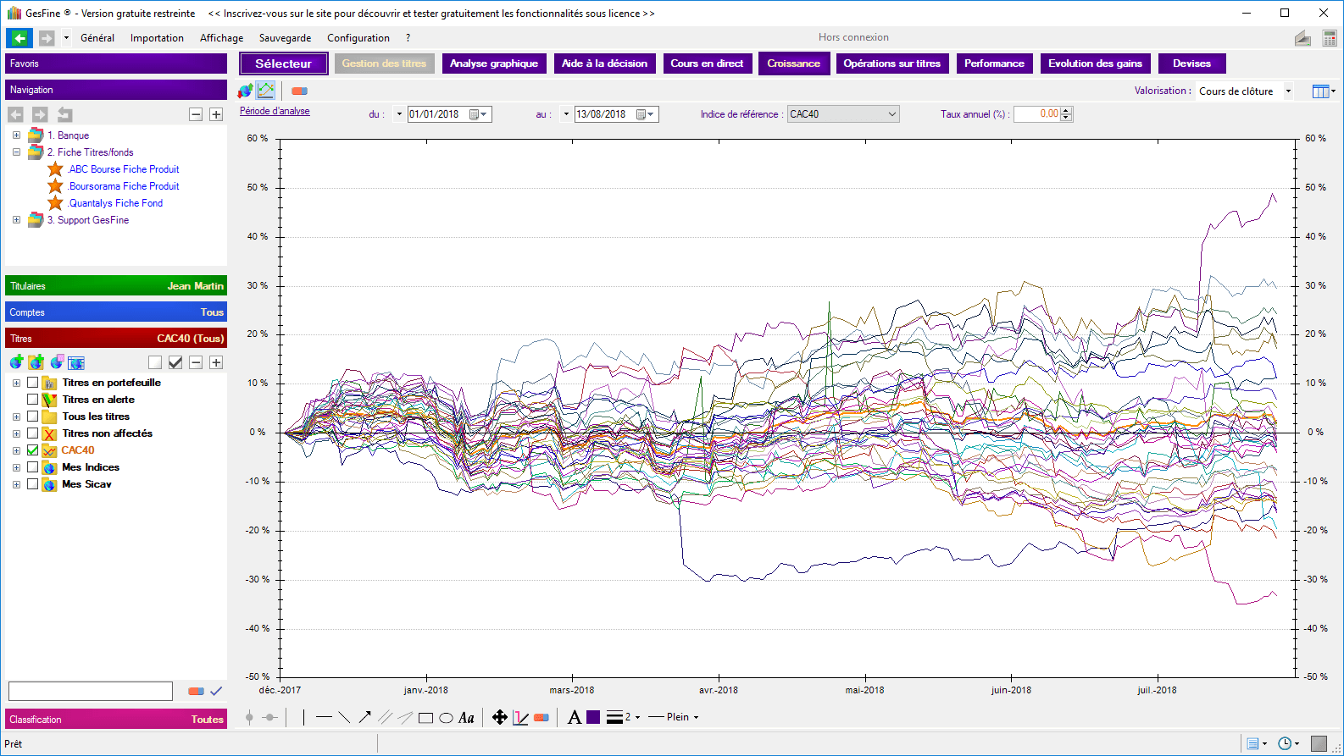Image resolution: width=1344 pixels, height=756 pixels.
Task: Select the move cross-arrows tool
Action: click(x=500, y=717)
